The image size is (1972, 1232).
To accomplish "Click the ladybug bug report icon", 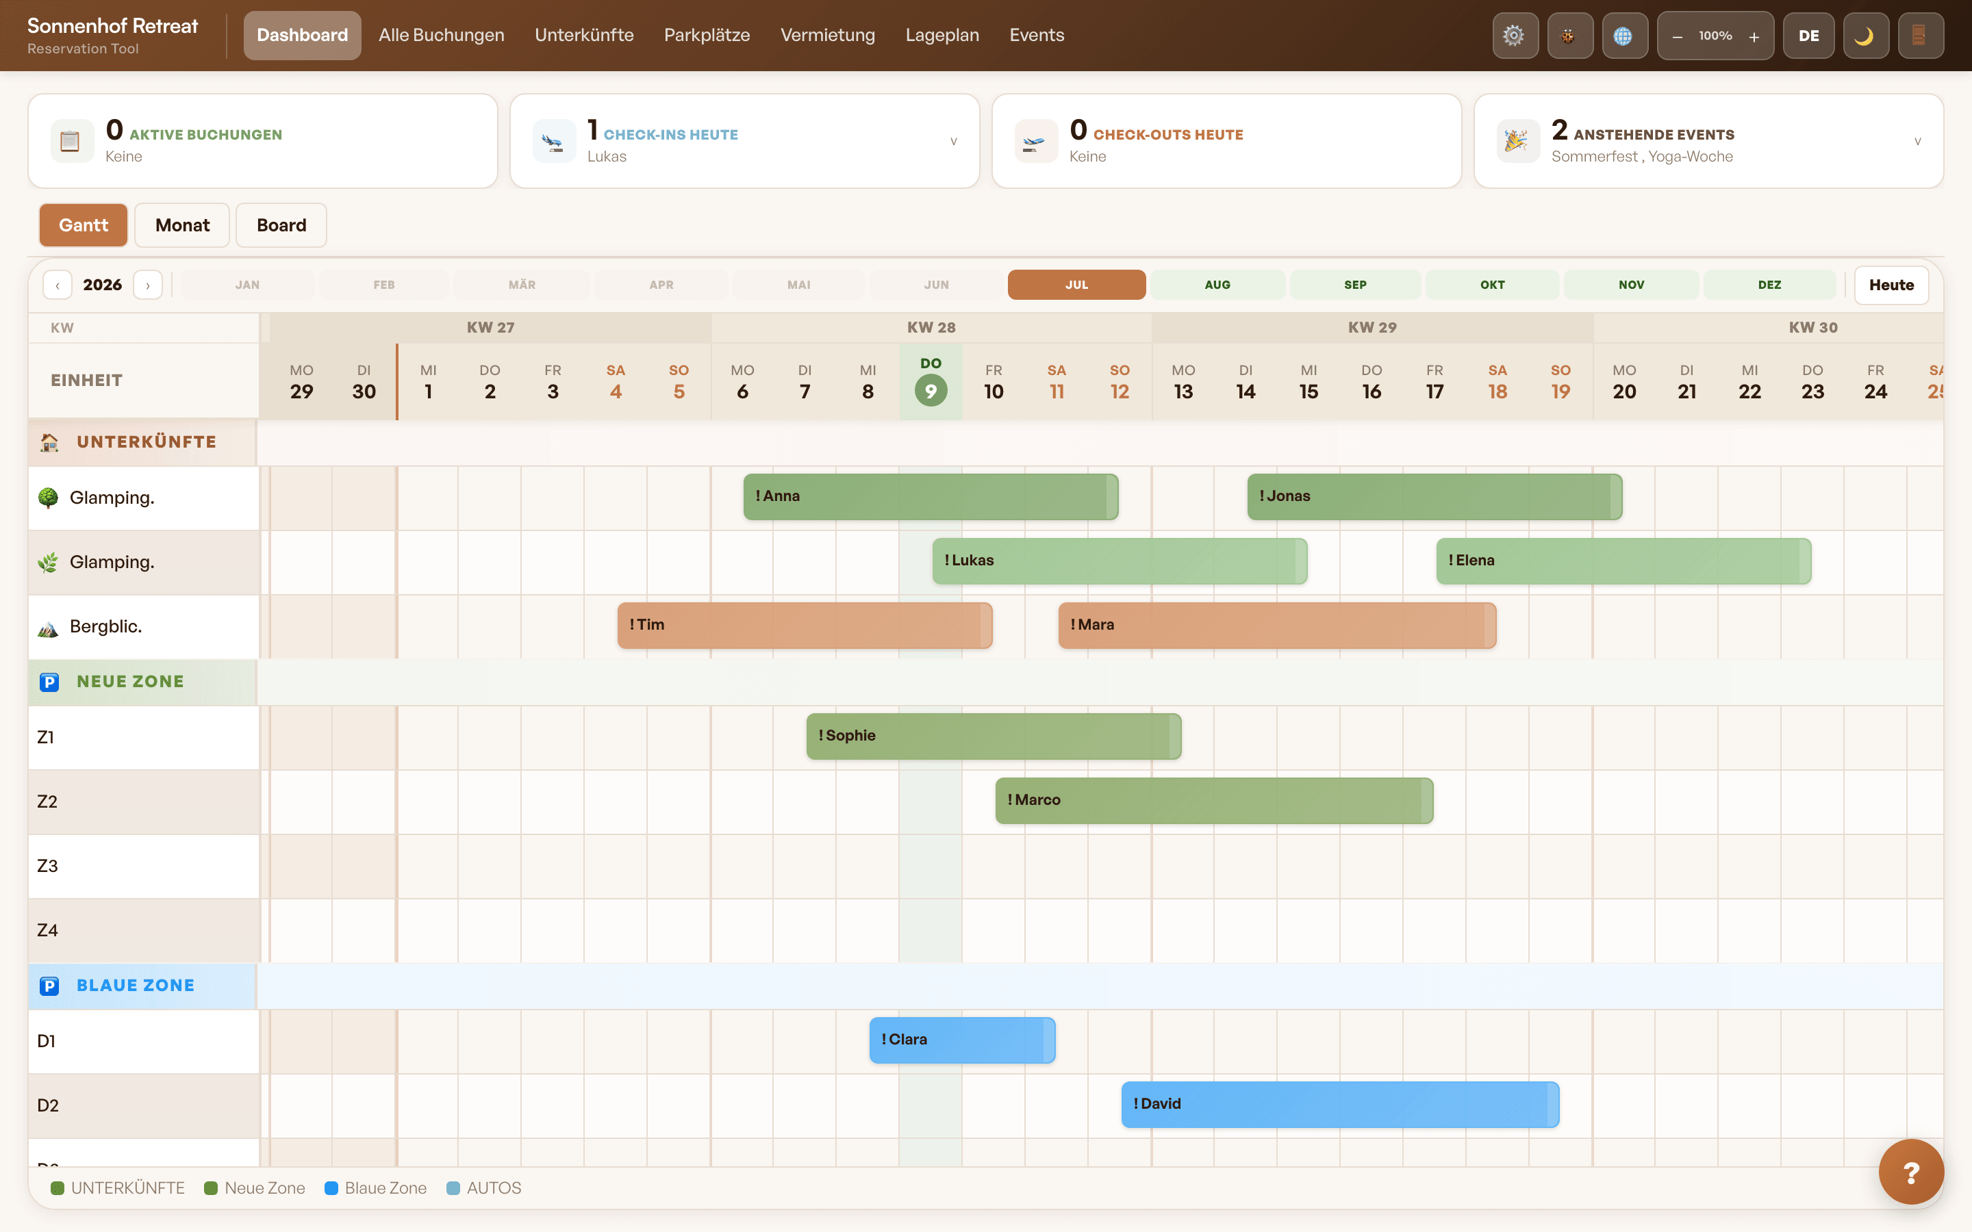I will 1569,35.
